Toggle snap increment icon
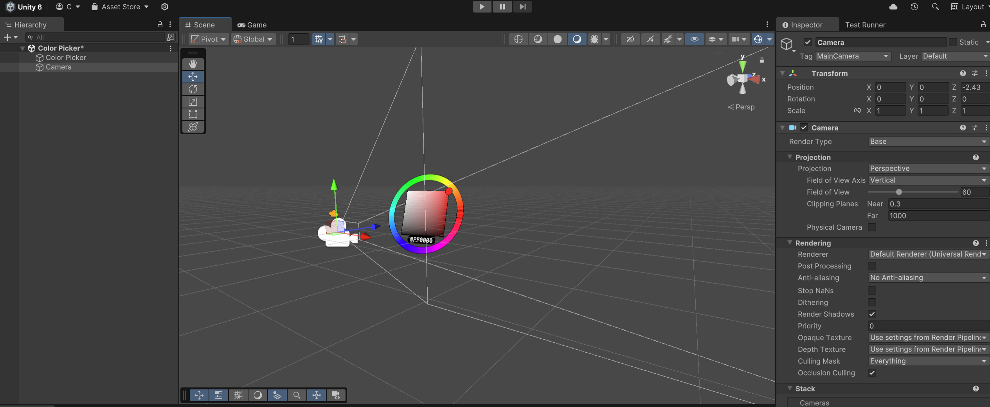Viewport: 990px width, 407px height. [342, 39]
